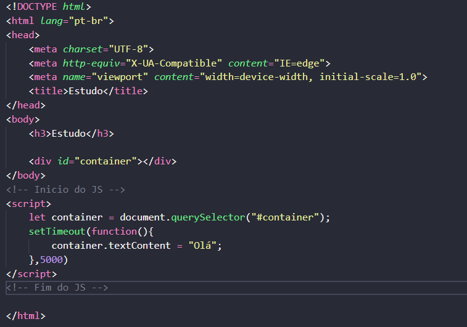Image resolution: width=467 pixels, height=327 pixels.
Task: Click the closing body tag
Action: click(26, 176)
